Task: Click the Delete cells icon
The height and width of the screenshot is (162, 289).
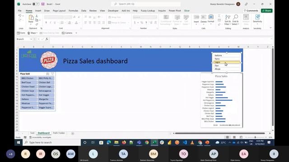Action: tap(204, 17)
